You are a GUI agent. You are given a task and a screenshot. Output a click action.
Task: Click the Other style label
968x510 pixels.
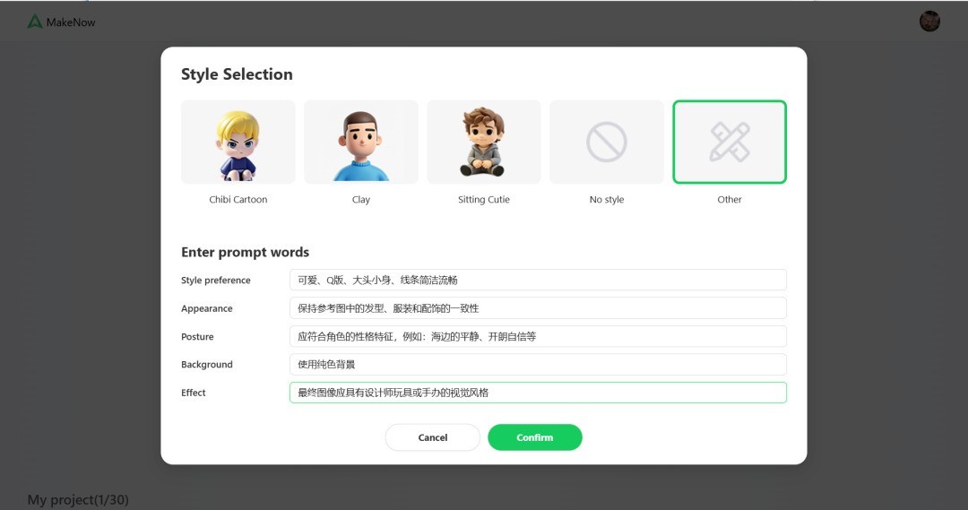point(730,200)
